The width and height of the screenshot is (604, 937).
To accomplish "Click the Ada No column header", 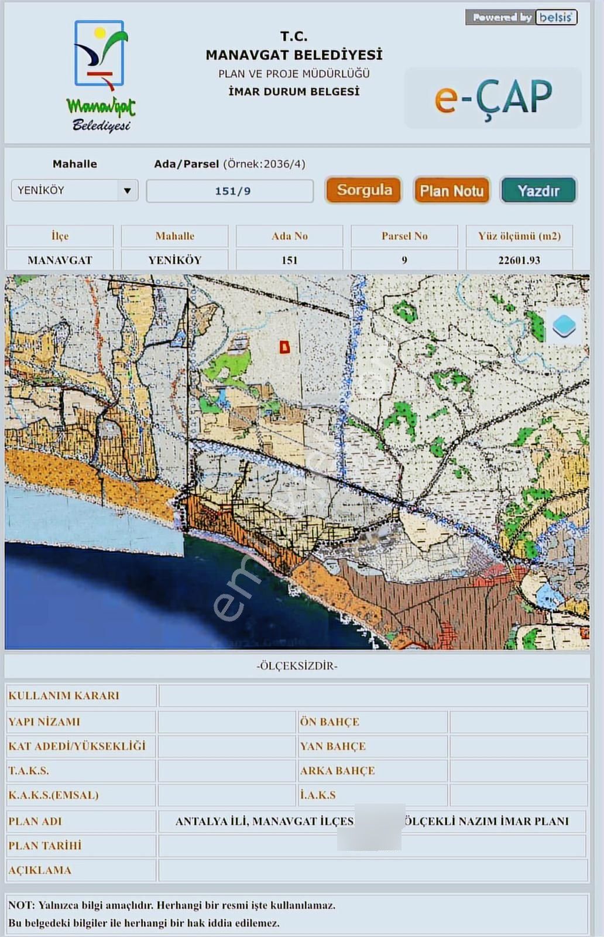I will 289,236.
